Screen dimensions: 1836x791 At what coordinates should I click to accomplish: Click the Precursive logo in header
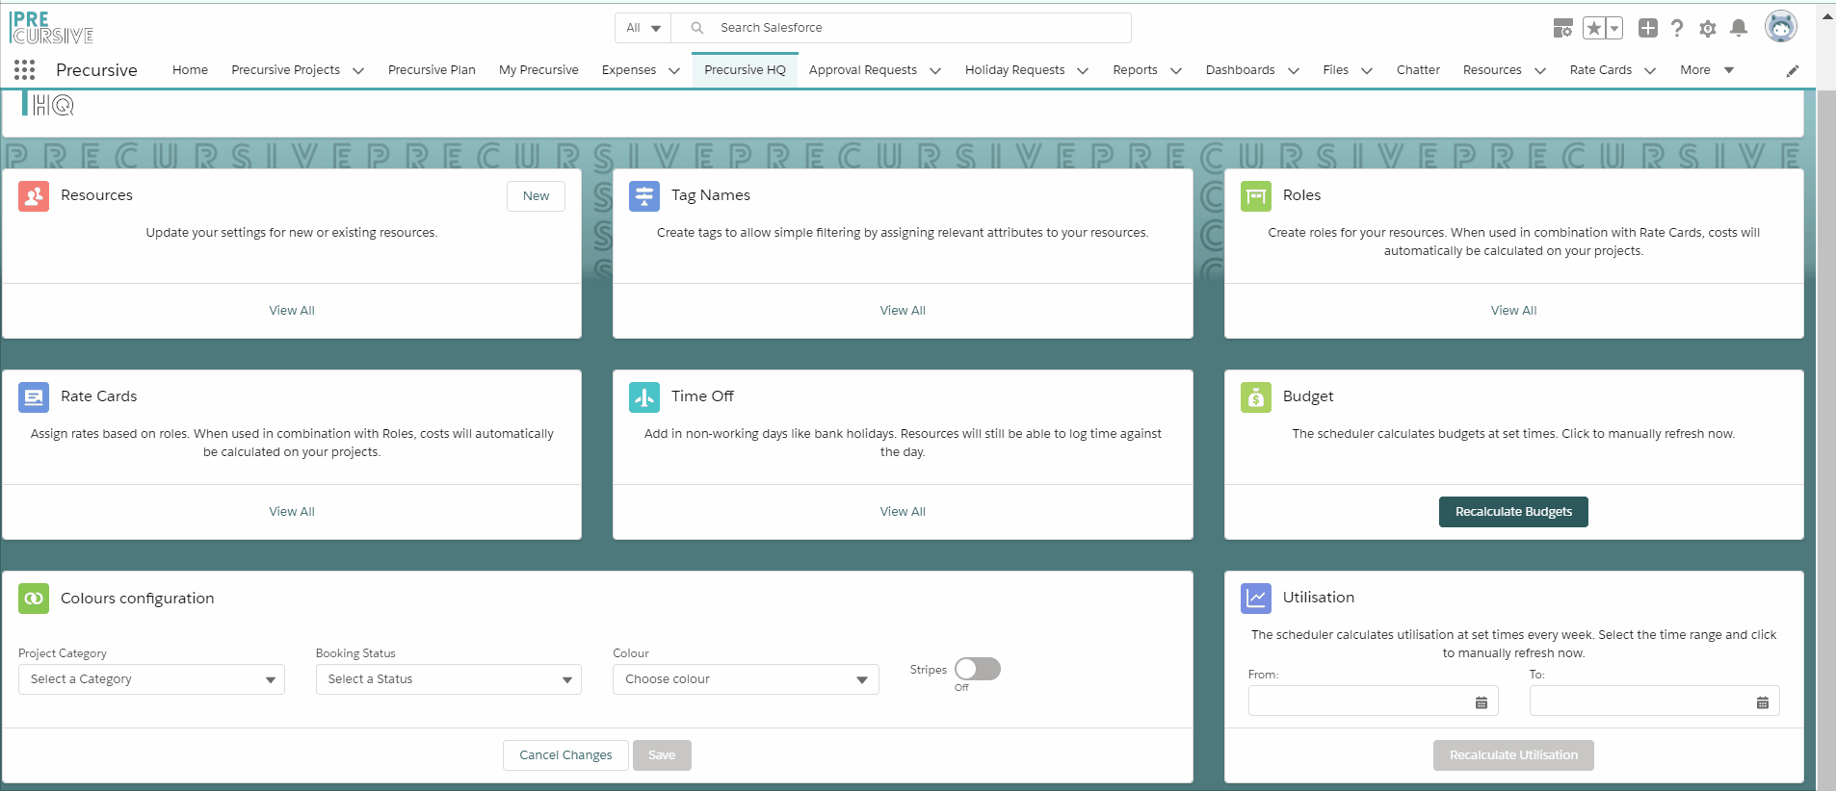click(52, 28)
